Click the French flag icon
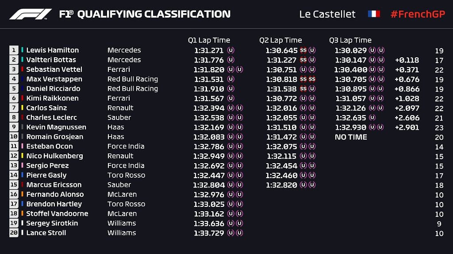 click(x=374, y=14)
